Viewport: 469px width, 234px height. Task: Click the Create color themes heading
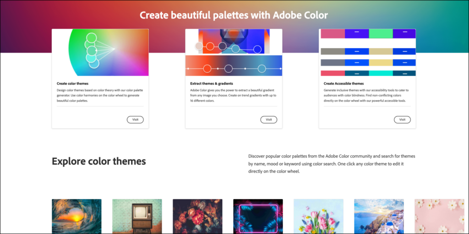(x=73, y=84)
